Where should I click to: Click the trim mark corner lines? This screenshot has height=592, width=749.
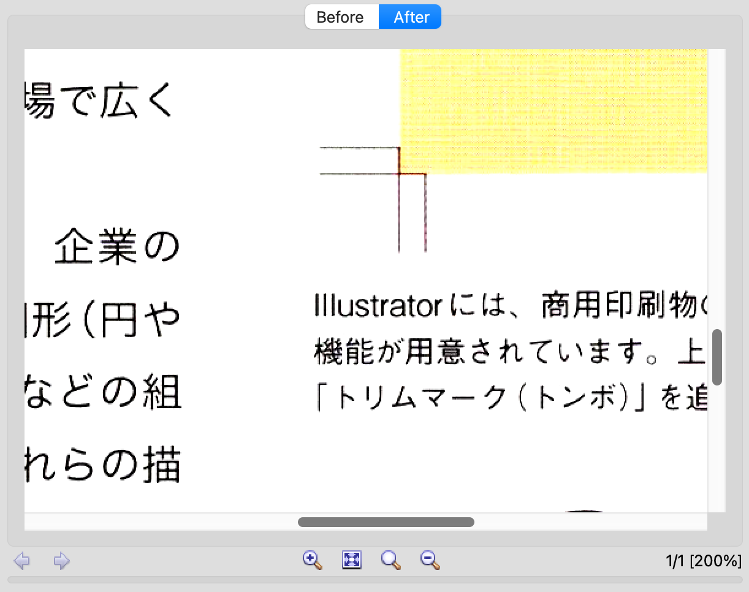[x=400, y=174]
